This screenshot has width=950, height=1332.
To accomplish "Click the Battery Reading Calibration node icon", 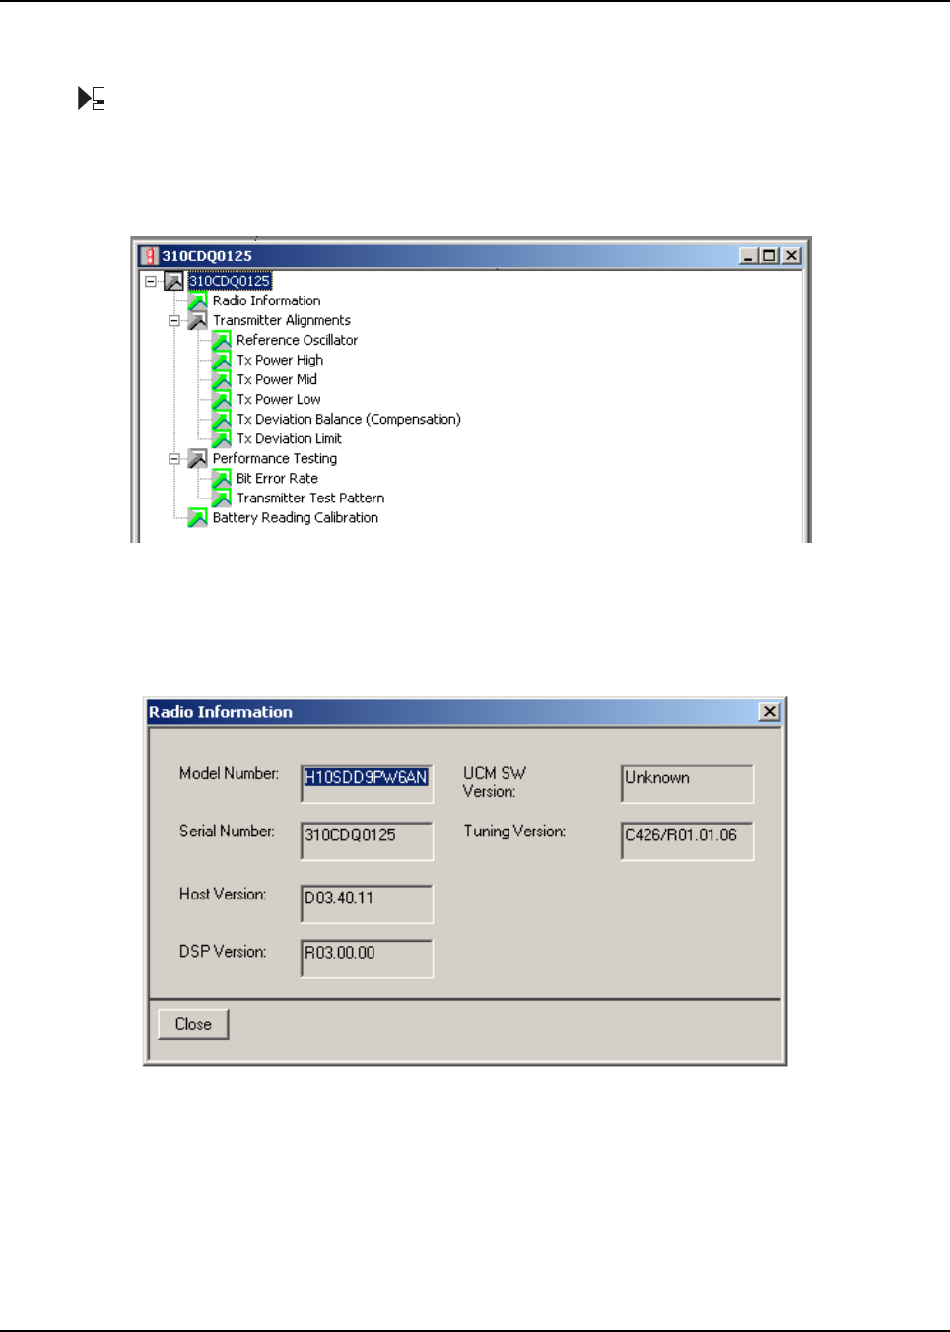I will pos(197,517).
